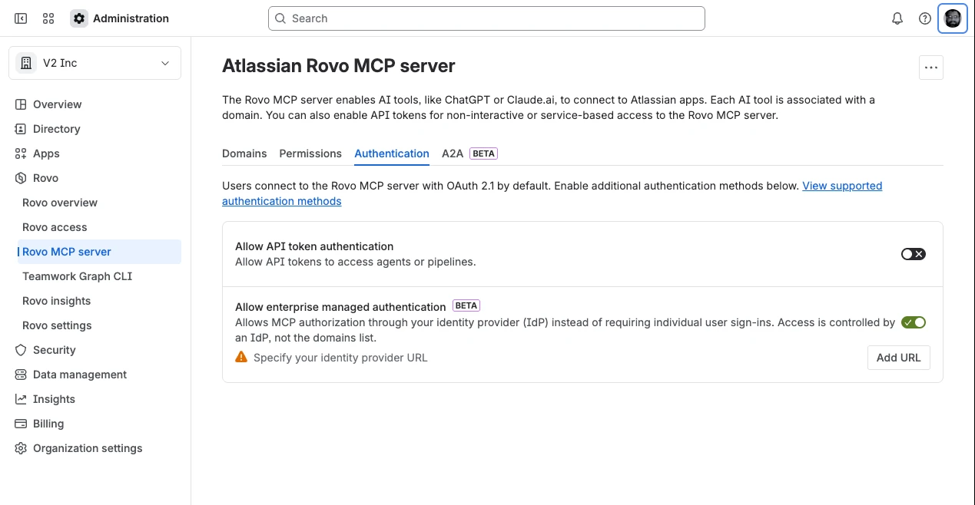
Task: Click the Rovo hexagon icon
Action: (21, 178)
